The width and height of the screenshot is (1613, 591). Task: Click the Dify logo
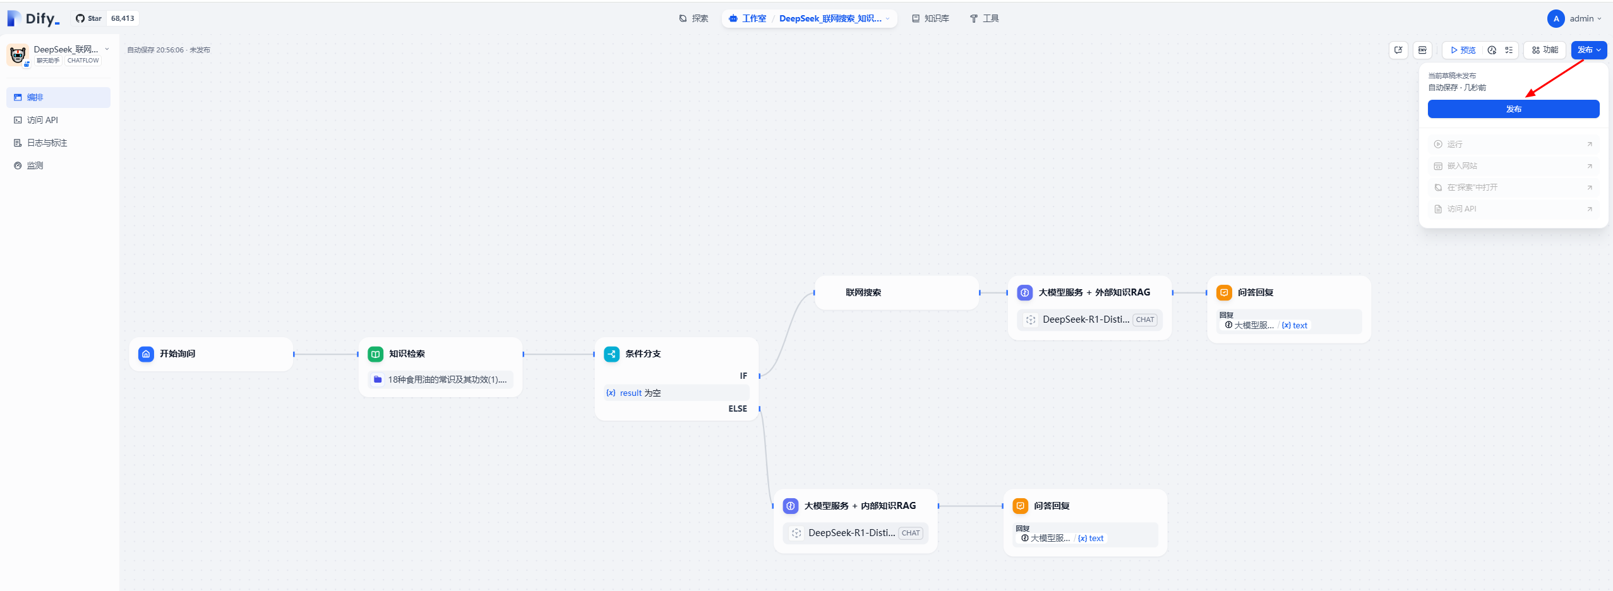pyautogui.click(x=33, y=18)
